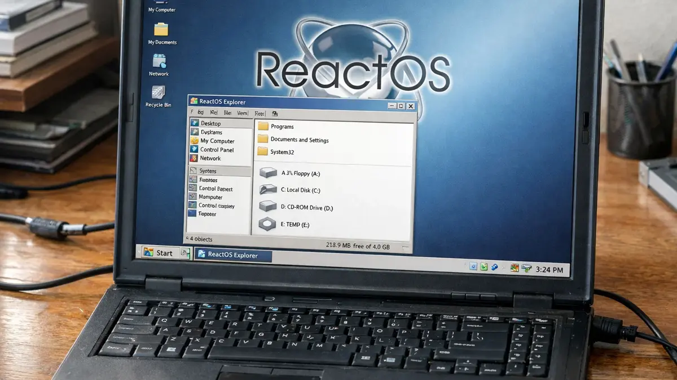Select Fianres in the lower sidebar list
Screen dimensions: 677x380
204,180
